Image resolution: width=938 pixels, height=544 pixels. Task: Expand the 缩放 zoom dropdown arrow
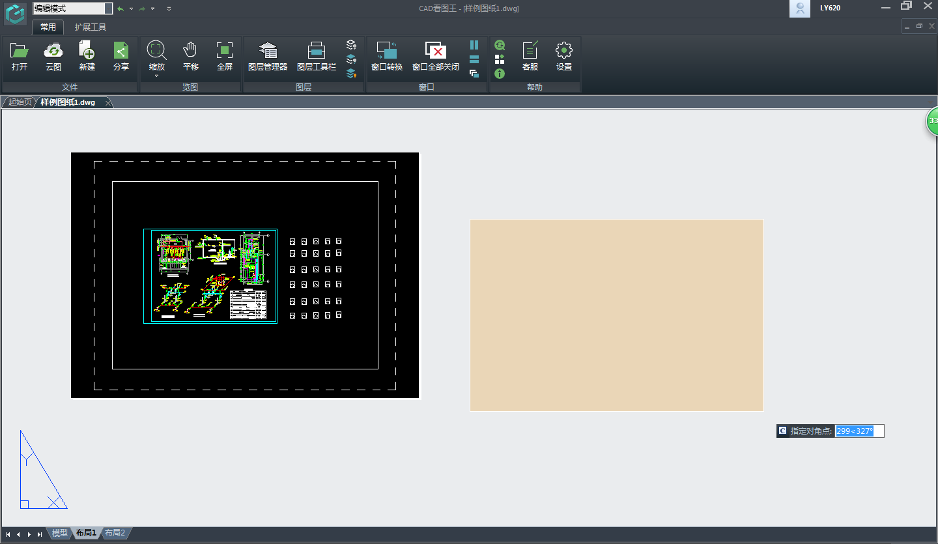click(x=156, y=76)
